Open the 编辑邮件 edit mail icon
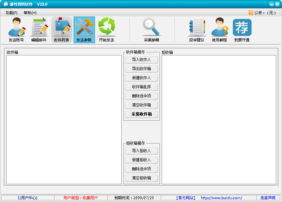The height and width of the screenshot is (202, 282). 39,30
